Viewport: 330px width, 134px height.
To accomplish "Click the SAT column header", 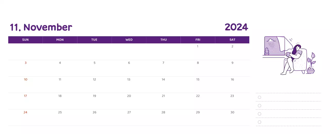I will pos(232,40).
